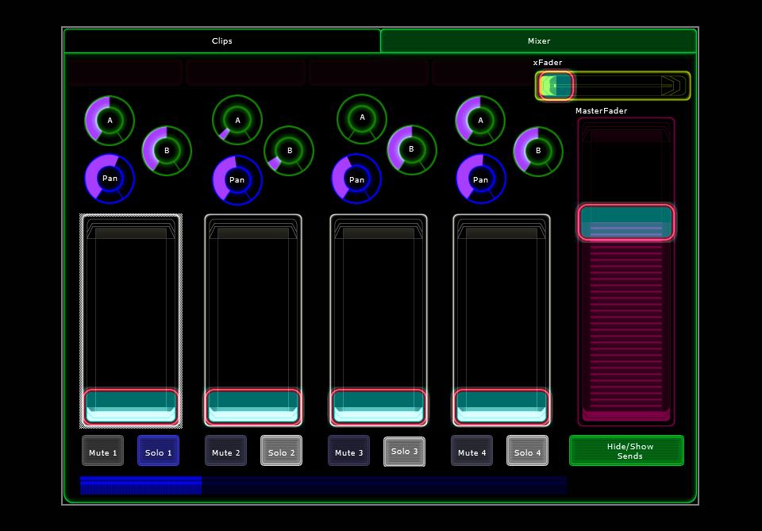The image size is (762, 531).
Task: Click channel 2 send A knob
Action: click(237, 120)
